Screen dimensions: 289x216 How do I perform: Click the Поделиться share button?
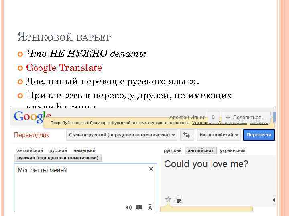pyautogui.click(x=246, y=117)
